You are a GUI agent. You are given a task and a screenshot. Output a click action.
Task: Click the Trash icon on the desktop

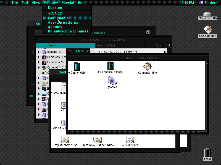(208, 153)
